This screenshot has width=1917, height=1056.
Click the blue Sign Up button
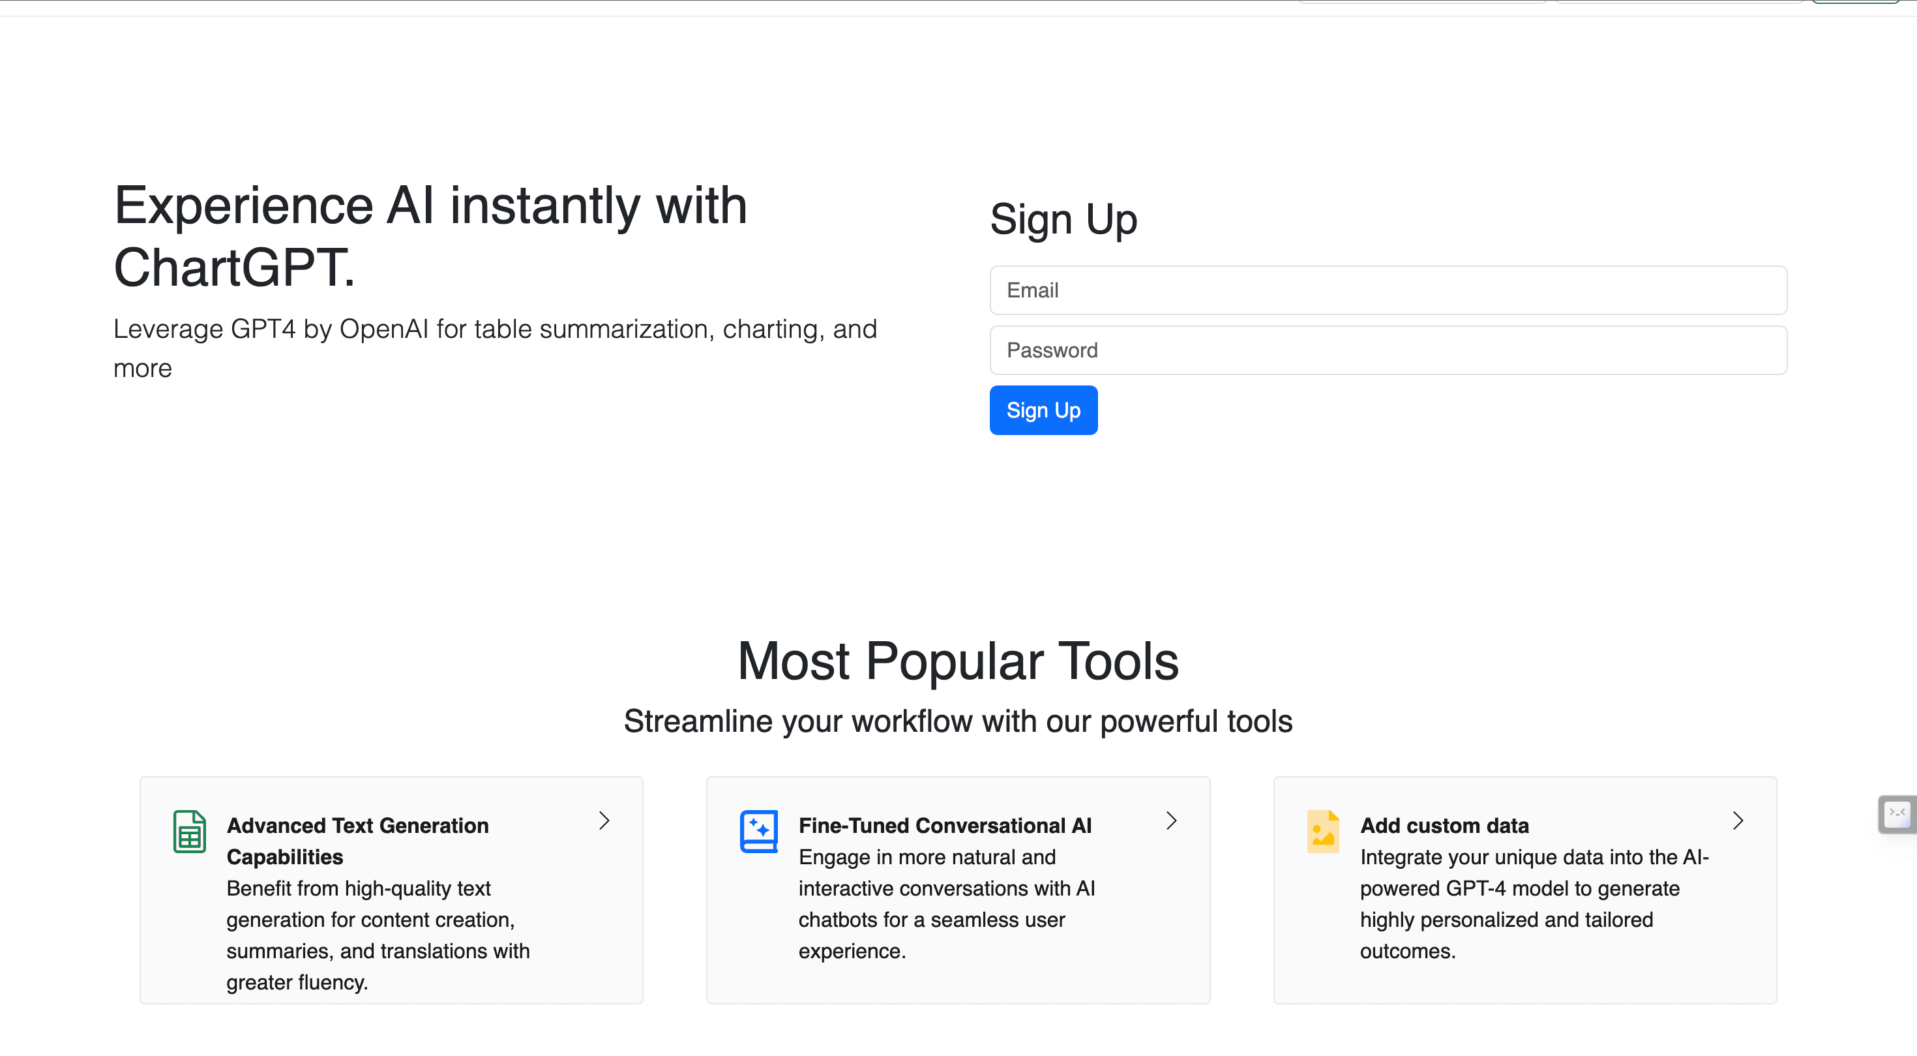[x=1043, y=410]
